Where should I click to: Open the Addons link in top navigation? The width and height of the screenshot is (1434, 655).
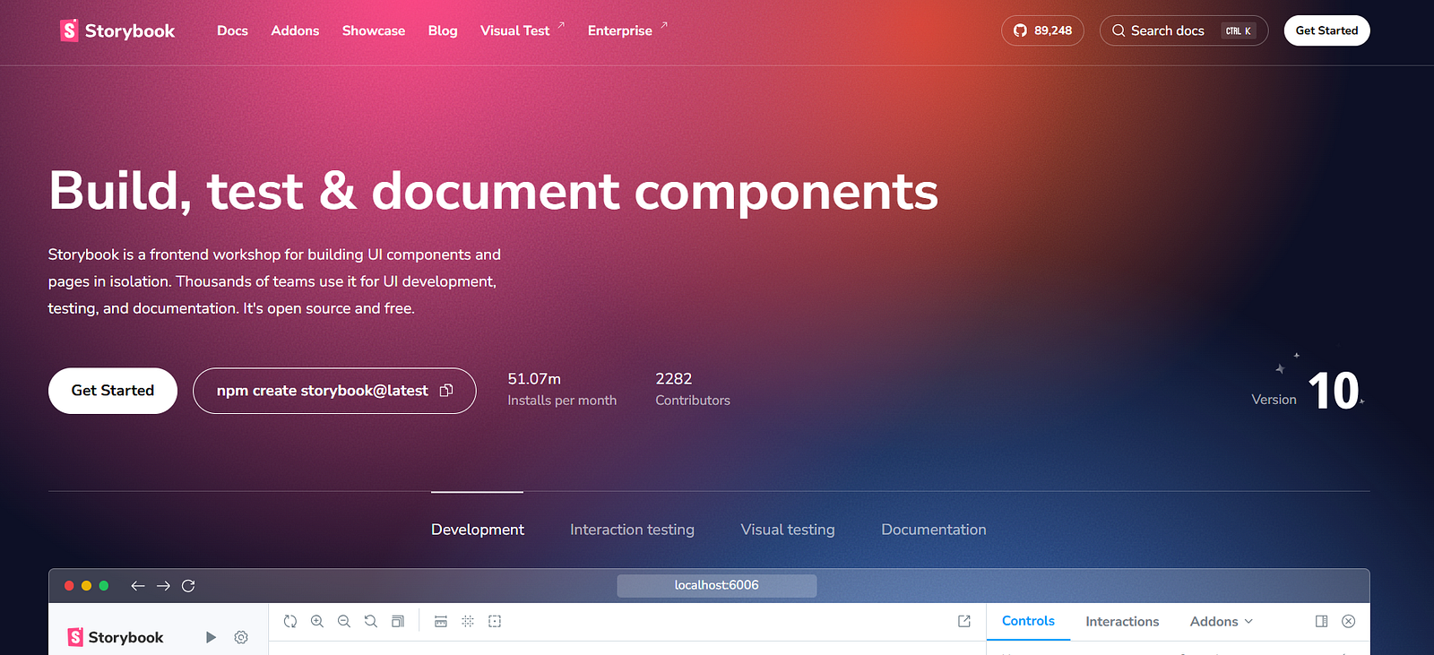pos(295,30)
